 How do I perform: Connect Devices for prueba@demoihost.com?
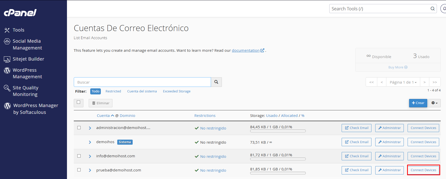423,170
